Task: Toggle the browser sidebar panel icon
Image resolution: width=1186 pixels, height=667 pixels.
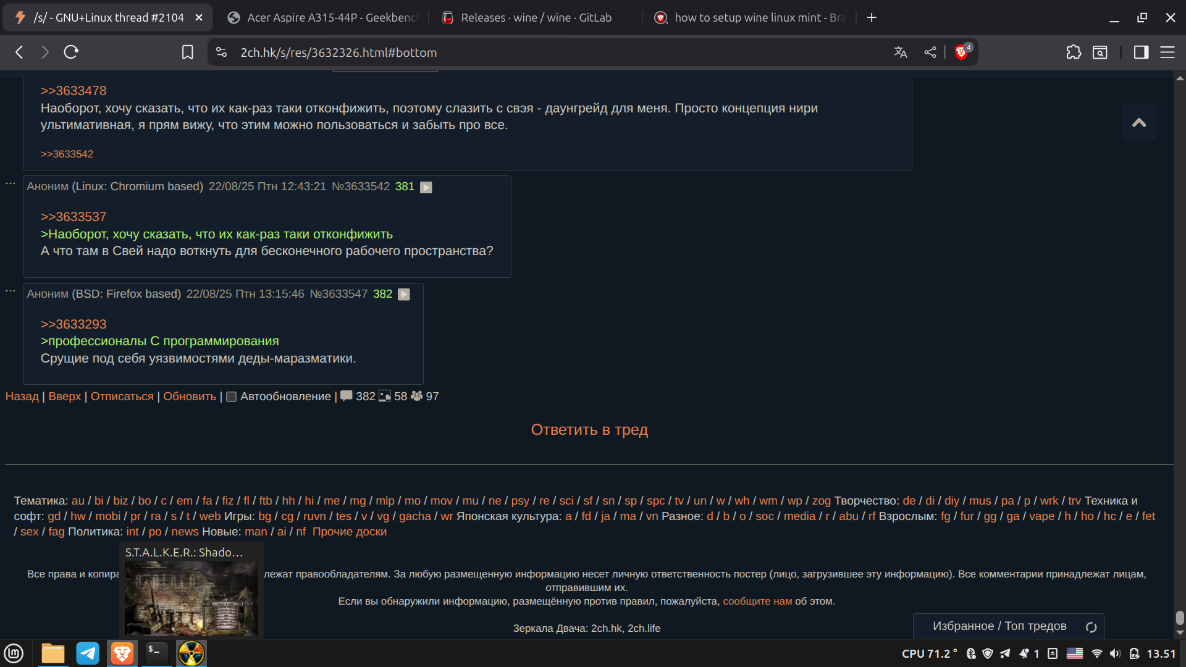Action: (x=1141, y=52)
